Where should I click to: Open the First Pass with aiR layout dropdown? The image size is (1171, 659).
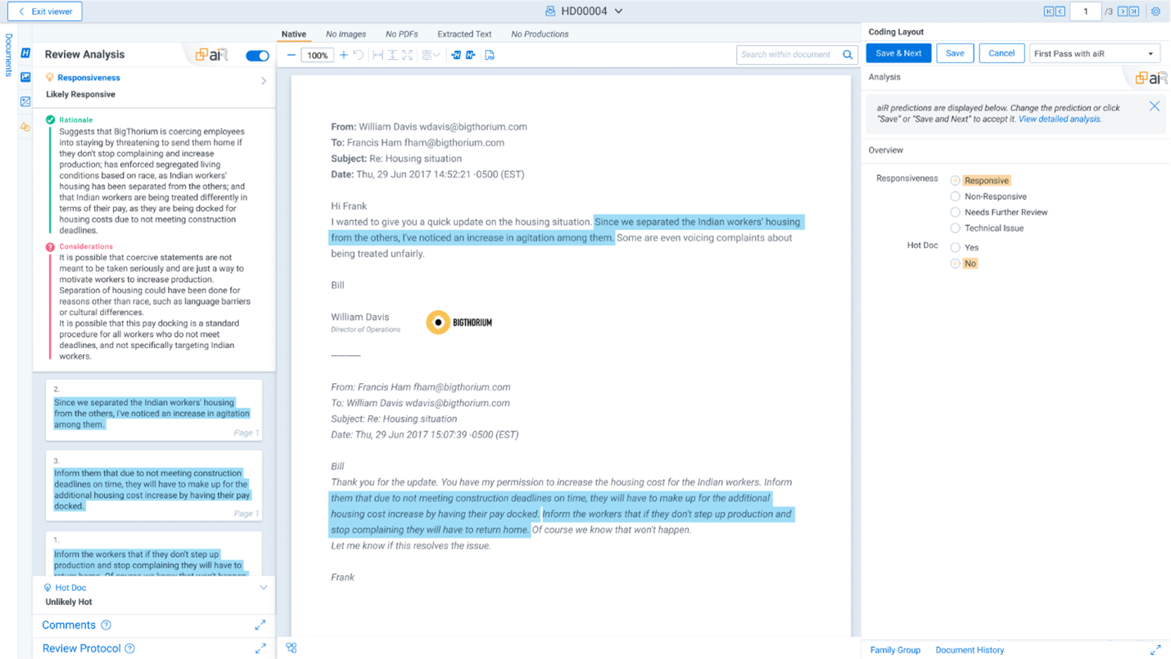pos(1094,52)
